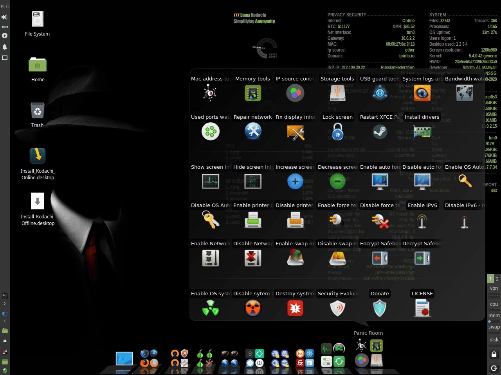Viewport: 501px width, 375px height.
Task: Click the Restart XFCE Panel icon
Action: (x=380, y=132)
